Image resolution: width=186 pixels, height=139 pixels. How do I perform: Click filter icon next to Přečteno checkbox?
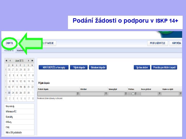pos(136,94)
